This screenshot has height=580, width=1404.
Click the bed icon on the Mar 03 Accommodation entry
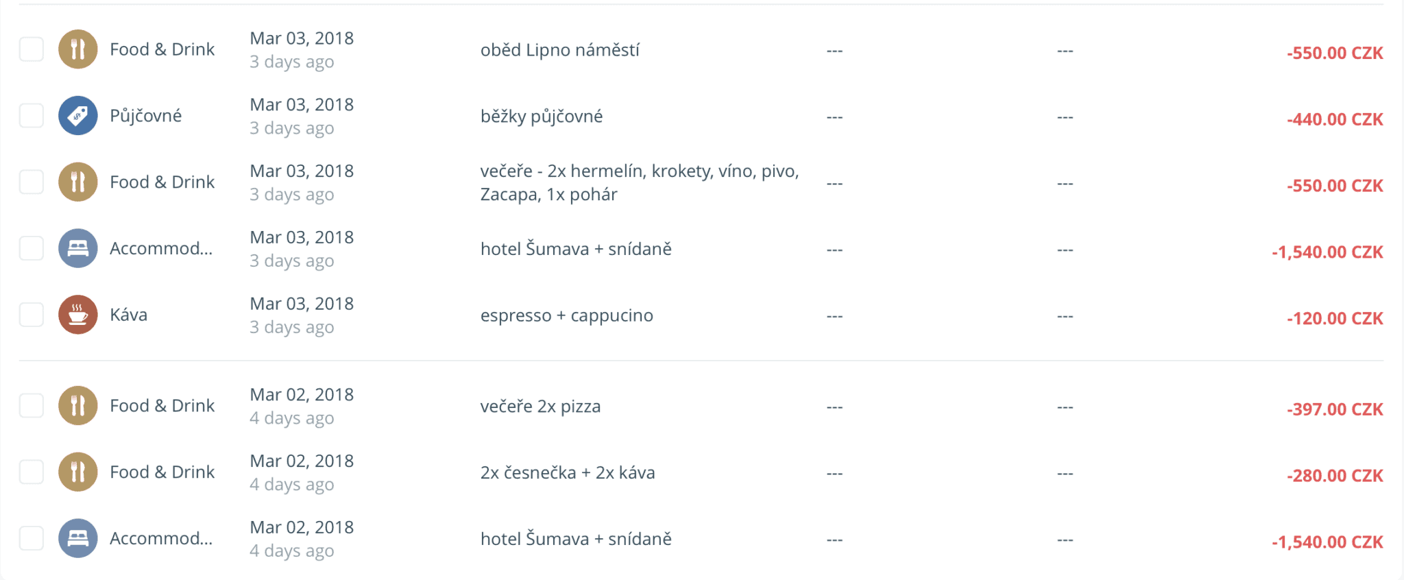point(77,248)
